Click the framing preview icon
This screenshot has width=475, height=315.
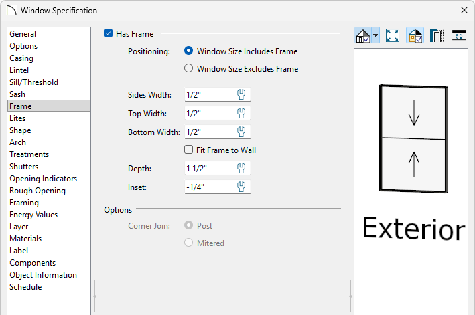tap(437, 35)
